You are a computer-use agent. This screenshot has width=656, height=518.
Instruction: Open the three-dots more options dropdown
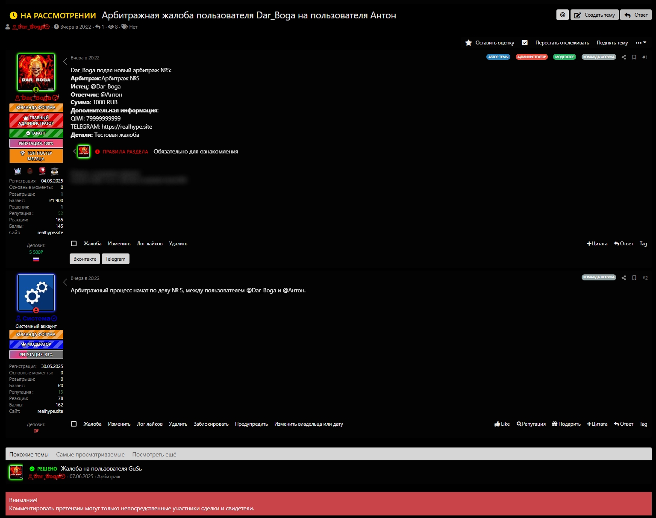pyautogui.click(x=641, y=43)
